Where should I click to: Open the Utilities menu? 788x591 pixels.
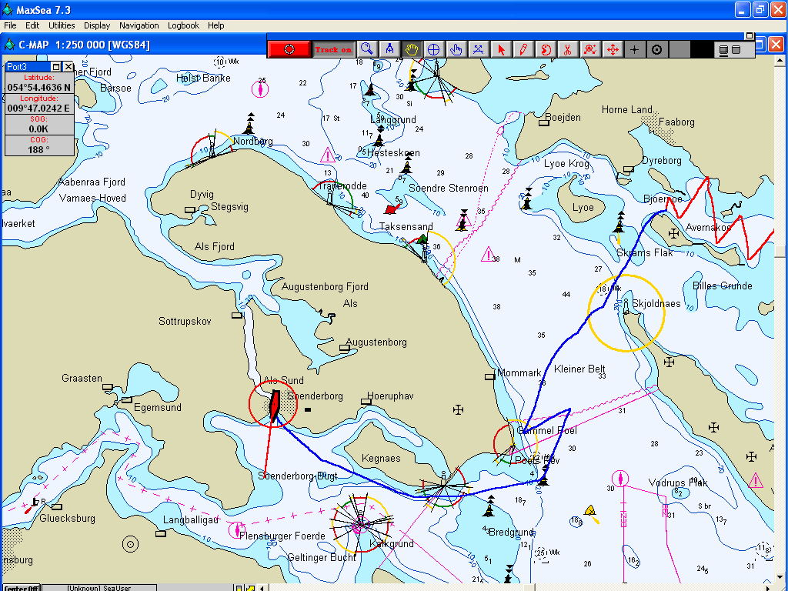coord(62,25)
